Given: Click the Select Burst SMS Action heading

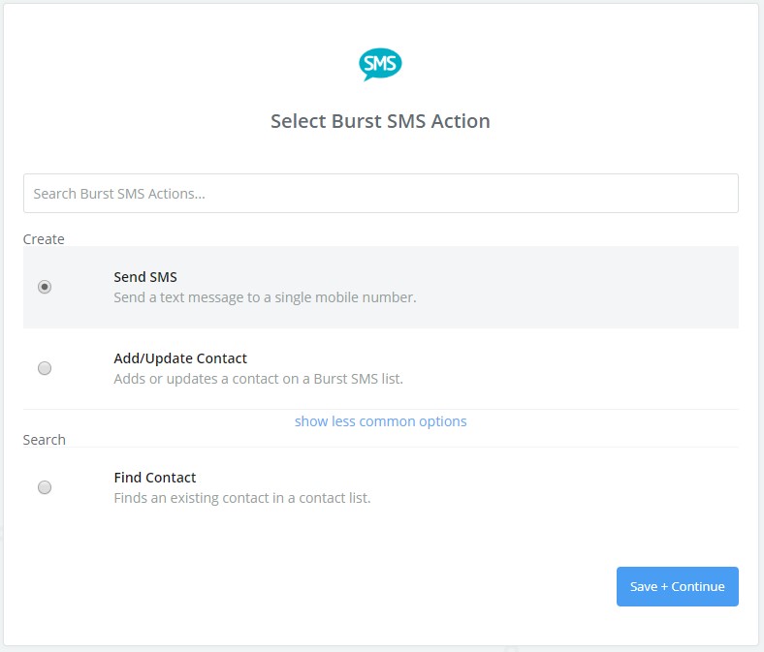Looking at the screenshot, I should 380,121.
